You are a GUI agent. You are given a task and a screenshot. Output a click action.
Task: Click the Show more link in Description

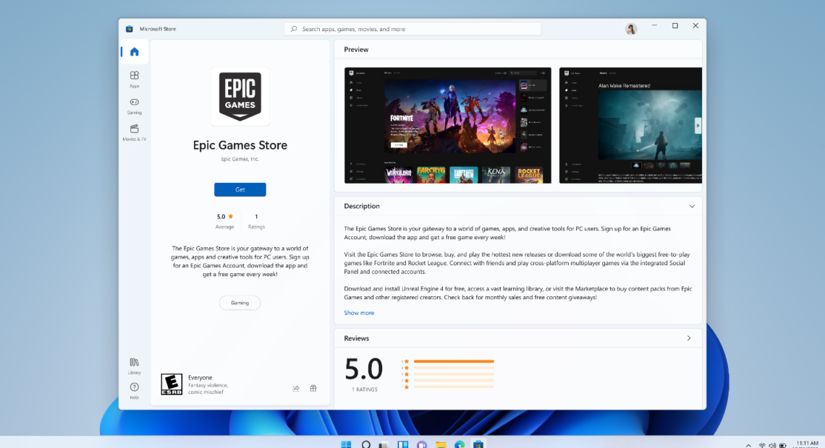pyautogui.click(x=359, y=312)
